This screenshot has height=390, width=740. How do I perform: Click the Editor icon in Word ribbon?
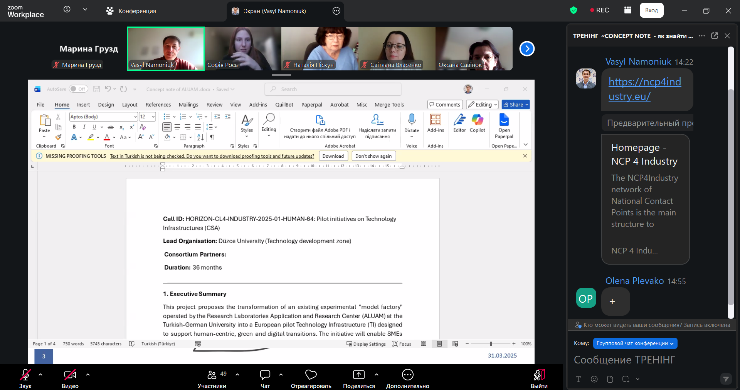tap(459, 120)
